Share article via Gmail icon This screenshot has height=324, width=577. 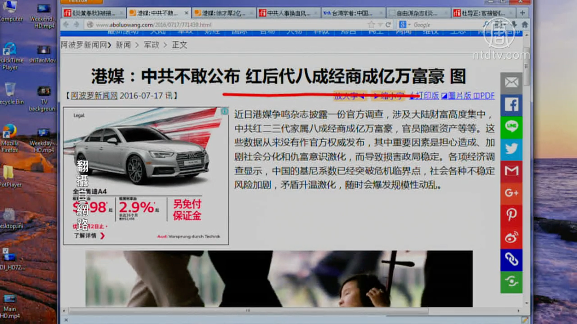511,171
